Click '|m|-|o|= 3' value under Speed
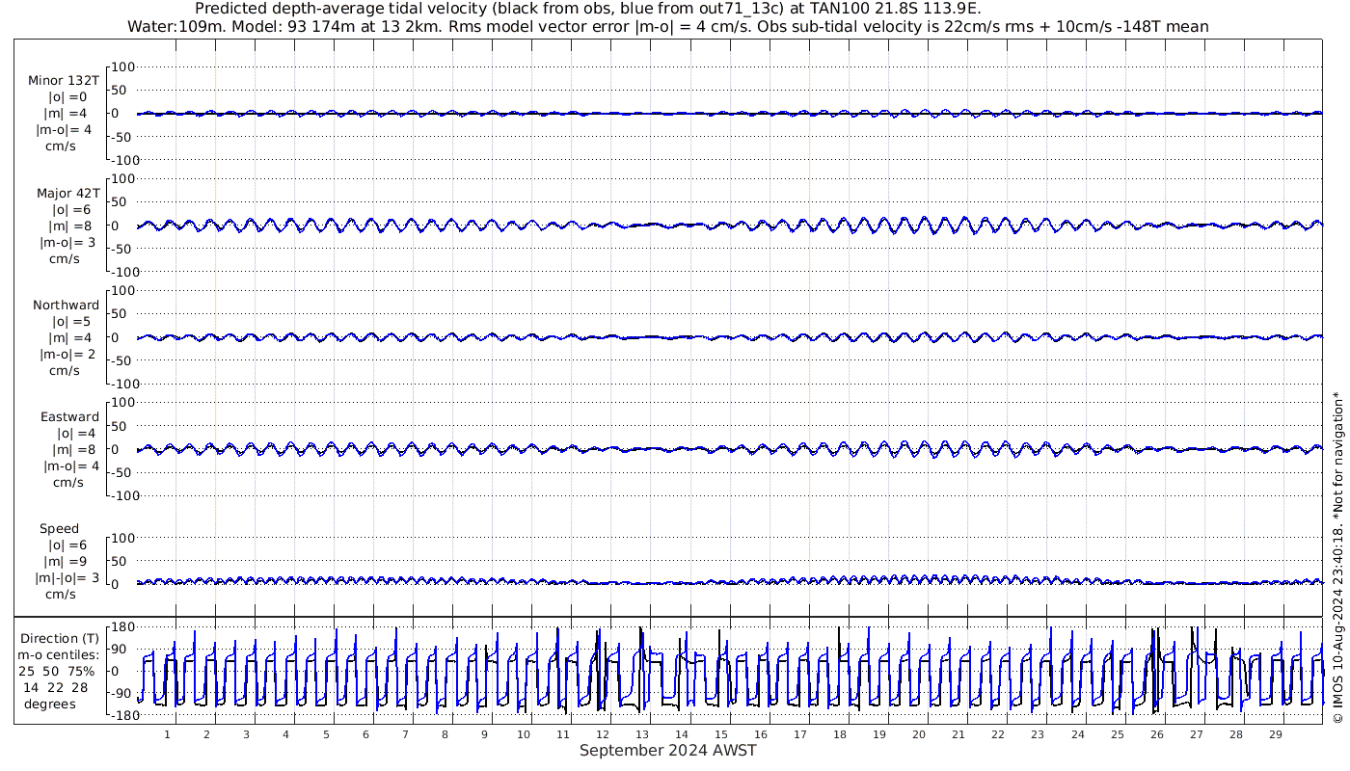This screenshot has width=1350, height=771. 67,577
